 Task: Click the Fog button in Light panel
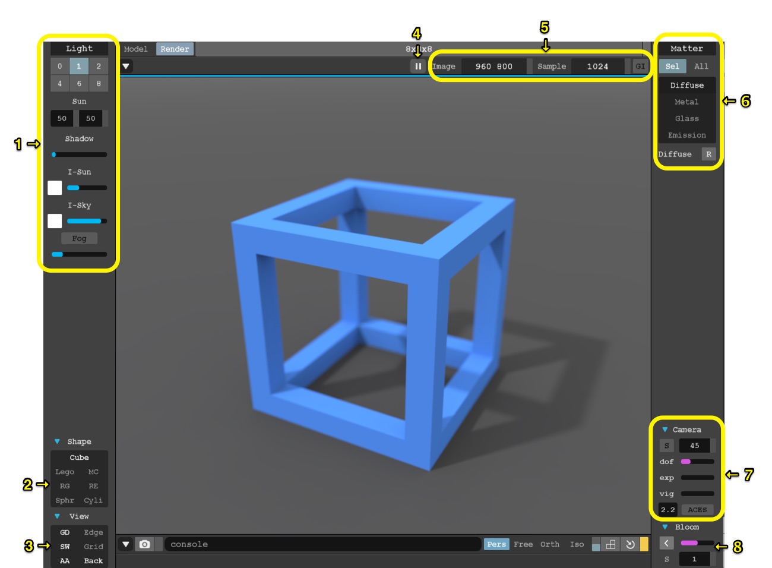[79, 239]
